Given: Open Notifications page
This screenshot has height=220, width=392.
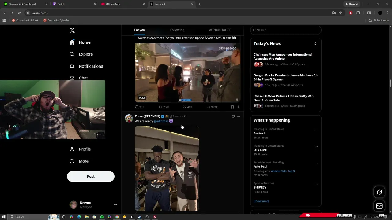Looking at the screenshot, I should [86, 66].
